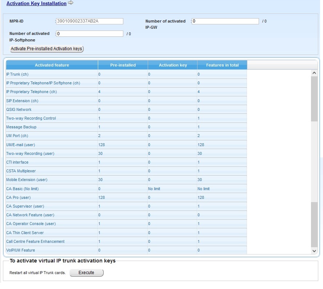Select the IP Proprietary Telephone (ch) row
Screen dimensions: 323x289
[x=127, y=92]
